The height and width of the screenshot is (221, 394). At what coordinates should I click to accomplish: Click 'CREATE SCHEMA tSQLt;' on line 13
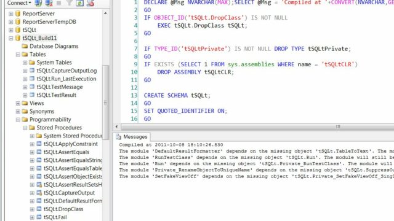pos(177,96)
